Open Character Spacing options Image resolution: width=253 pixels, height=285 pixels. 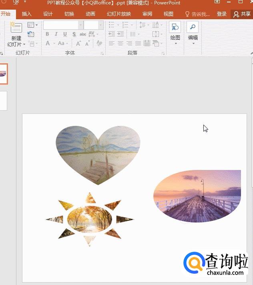coord(93,34)
